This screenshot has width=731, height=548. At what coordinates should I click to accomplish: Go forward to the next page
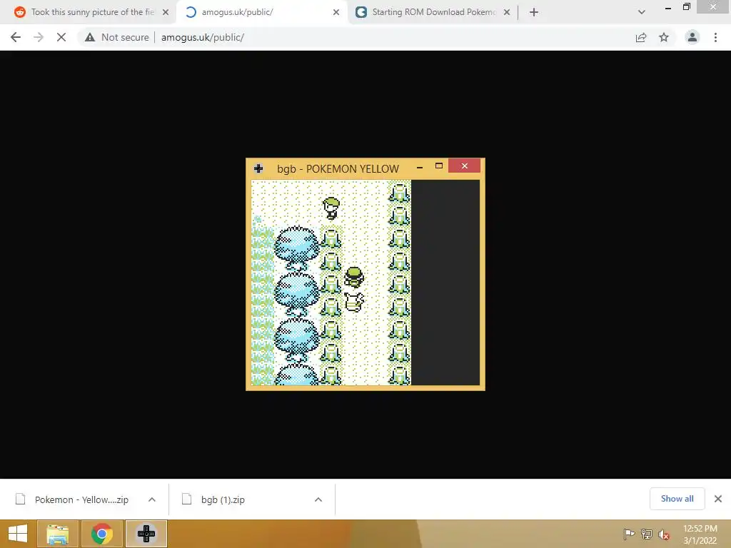(x=39, y=37)
